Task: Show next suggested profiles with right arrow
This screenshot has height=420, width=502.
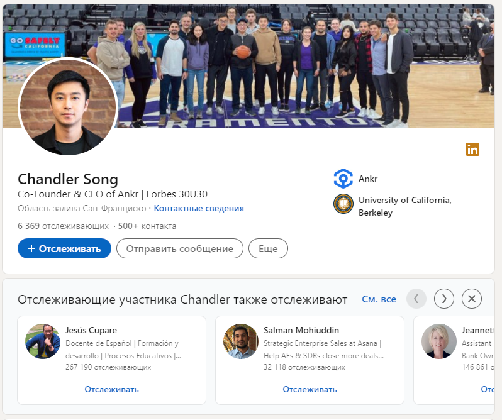Action: pos(444,299)
